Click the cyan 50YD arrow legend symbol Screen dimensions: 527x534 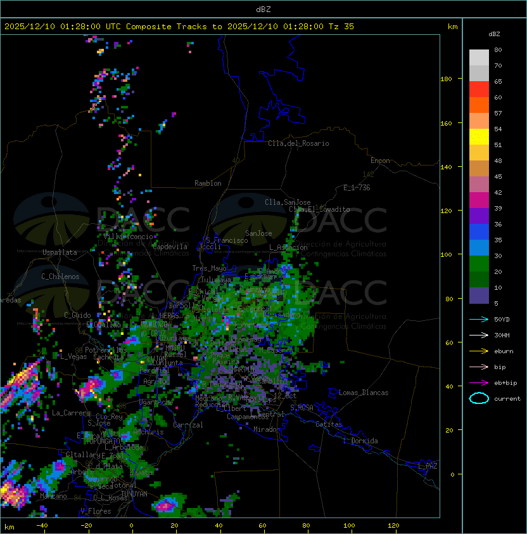point(479,319)
